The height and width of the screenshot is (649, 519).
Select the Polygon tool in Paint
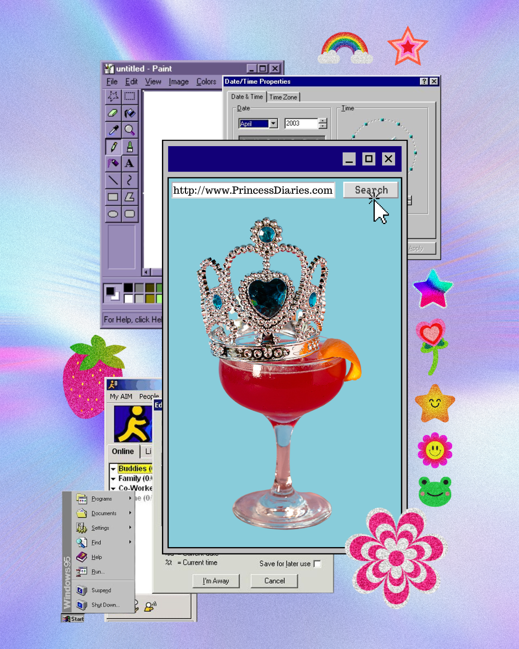[130, 197]
